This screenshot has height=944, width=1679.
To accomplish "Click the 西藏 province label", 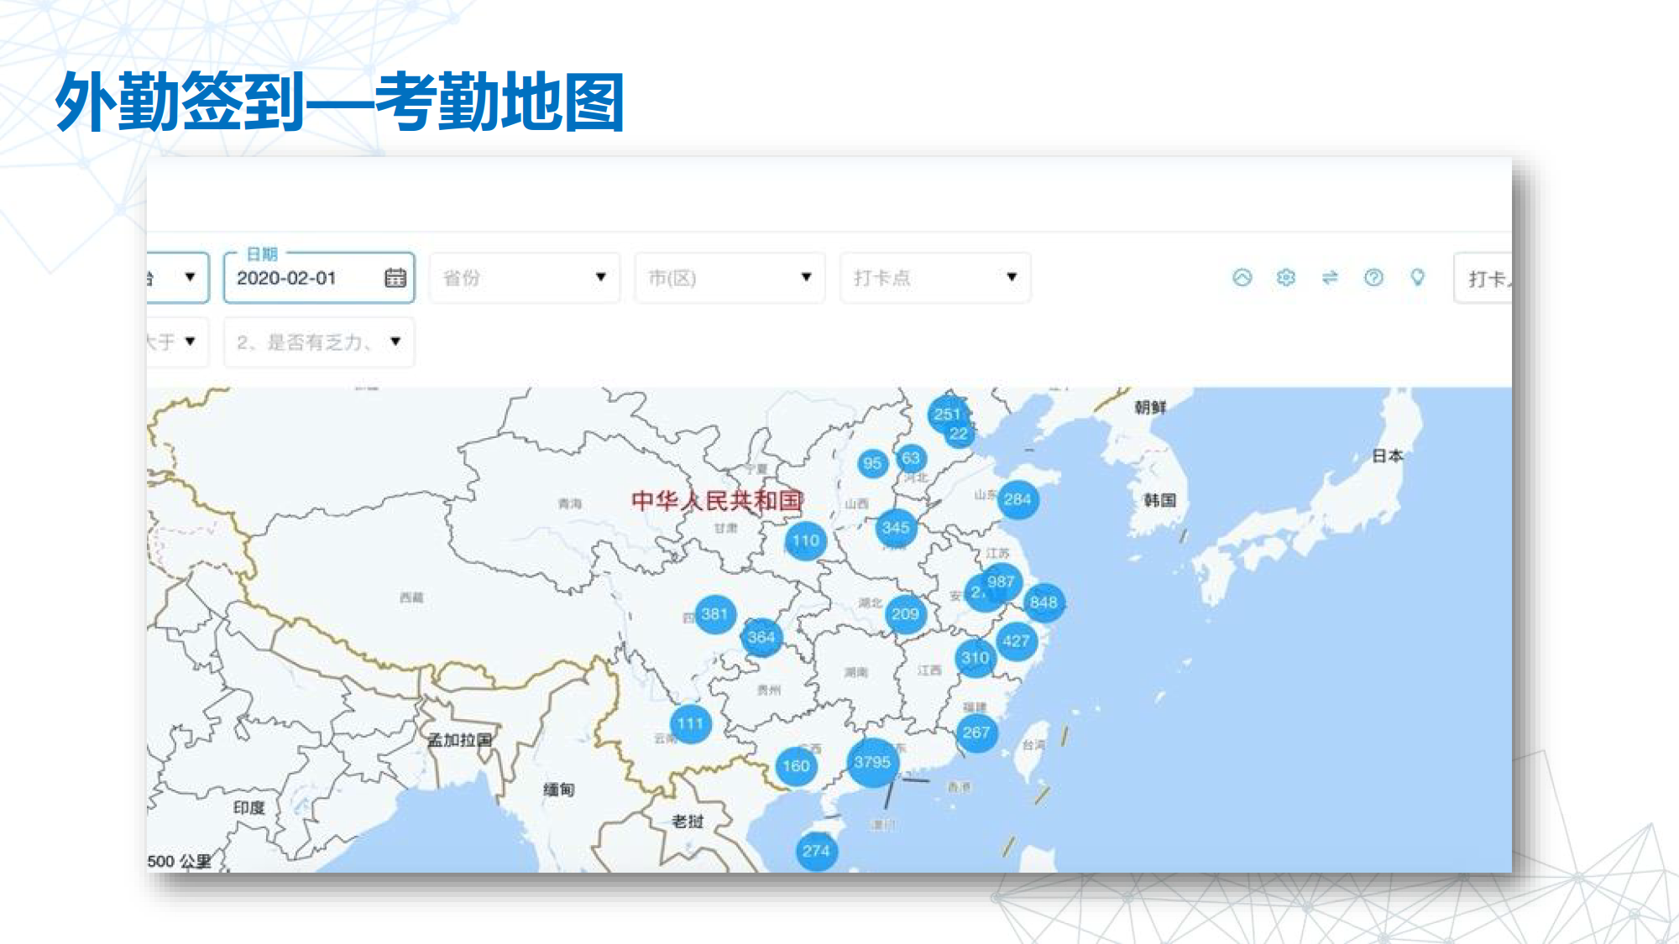I will [x=411, y=597].
